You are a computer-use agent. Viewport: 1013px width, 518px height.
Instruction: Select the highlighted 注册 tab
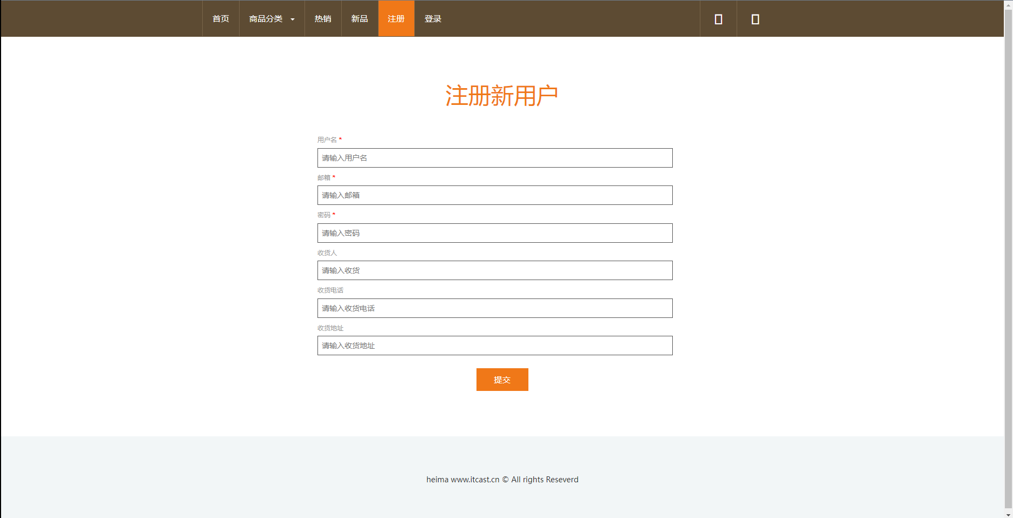point(396,19)
